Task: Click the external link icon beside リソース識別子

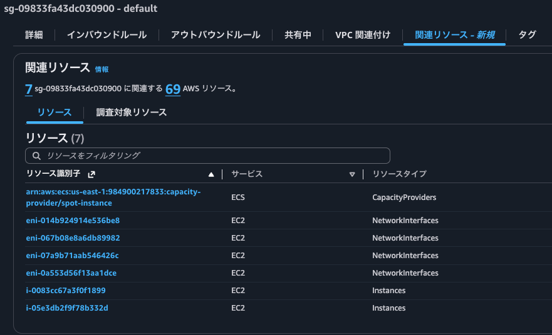Action: point(91,174)
